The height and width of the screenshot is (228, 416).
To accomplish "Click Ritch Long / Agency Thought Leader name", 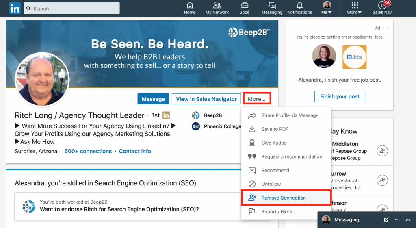I will pos(80,115).
